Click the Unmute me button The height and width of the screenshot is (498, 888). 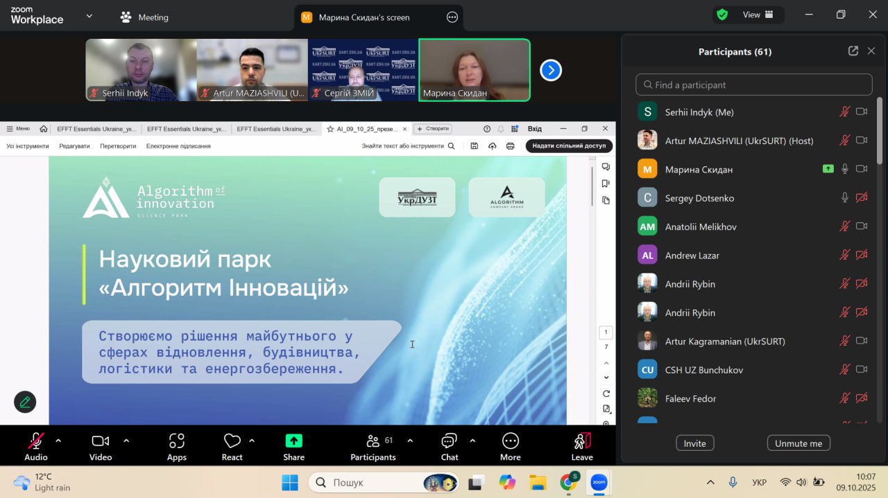coord(798,443)
